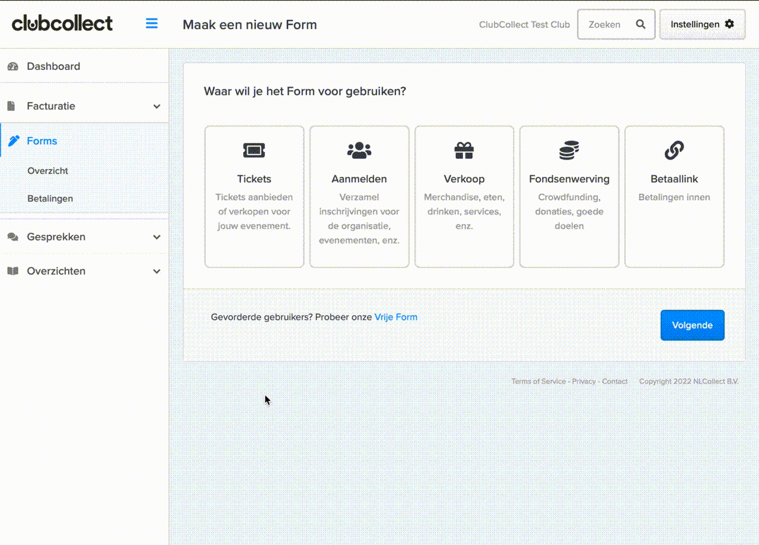Click the 'ClubCollect Test Club' name
759x545 pixels.
[524, 24]
